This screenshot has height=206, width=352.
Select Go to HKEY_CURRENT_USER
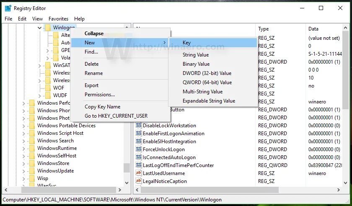[120, 116]
